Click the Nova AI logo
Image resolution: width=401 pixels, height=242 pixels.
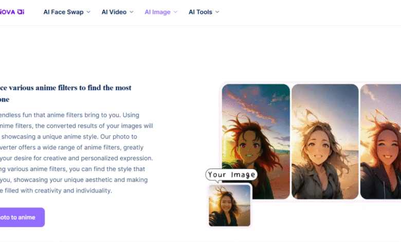tap(11, 11)
